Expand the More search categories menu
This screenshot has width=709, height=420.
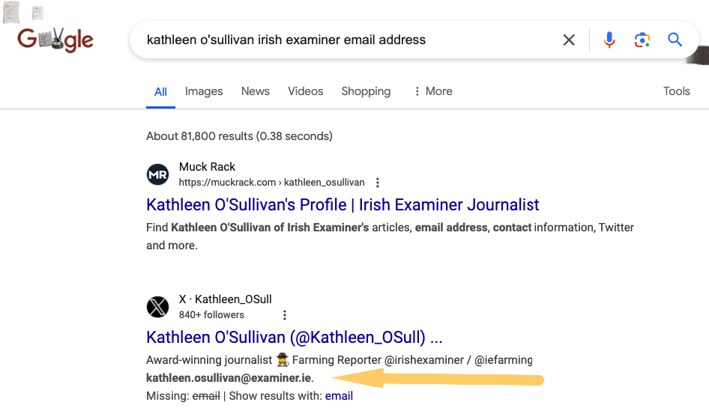433,91
